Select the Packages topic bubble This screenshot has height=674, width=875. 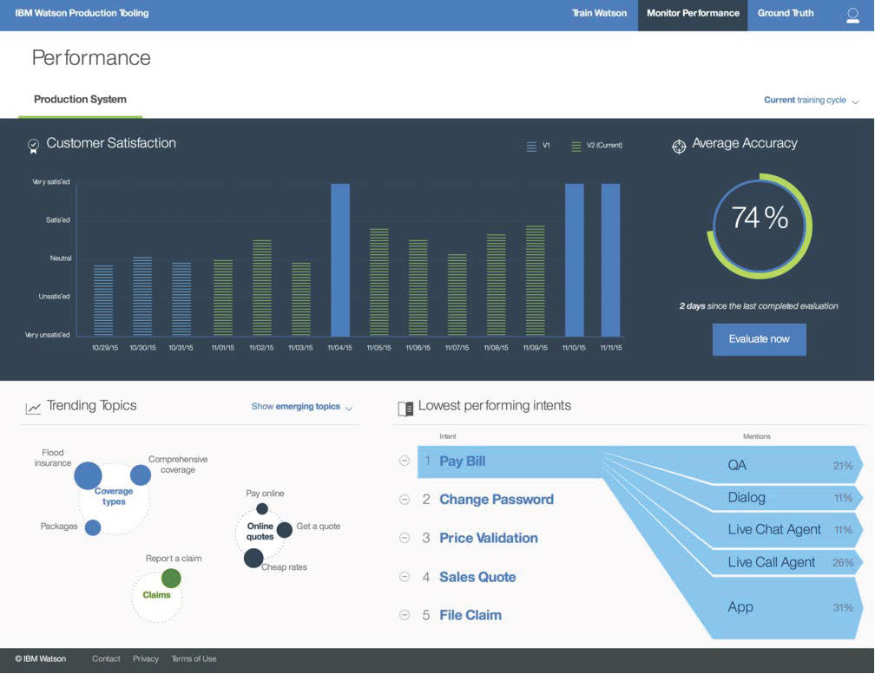tap(93, 527)
